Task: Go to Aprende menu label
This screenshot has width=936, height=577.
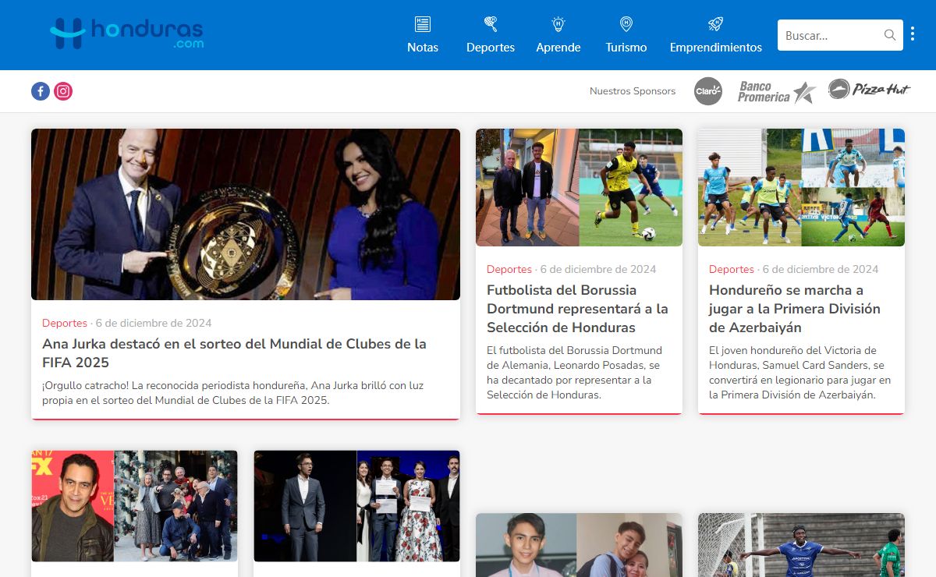Action: coord(558,48)
